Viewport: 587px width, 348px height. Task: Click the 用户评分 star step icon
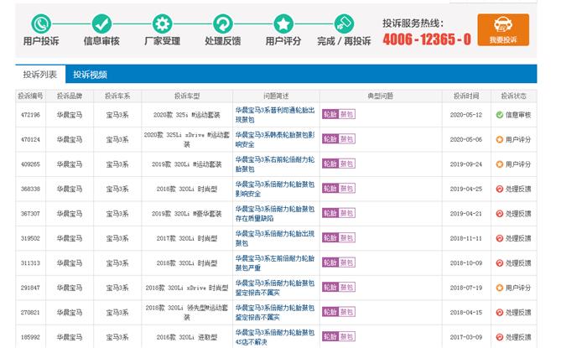pos(283,24)
